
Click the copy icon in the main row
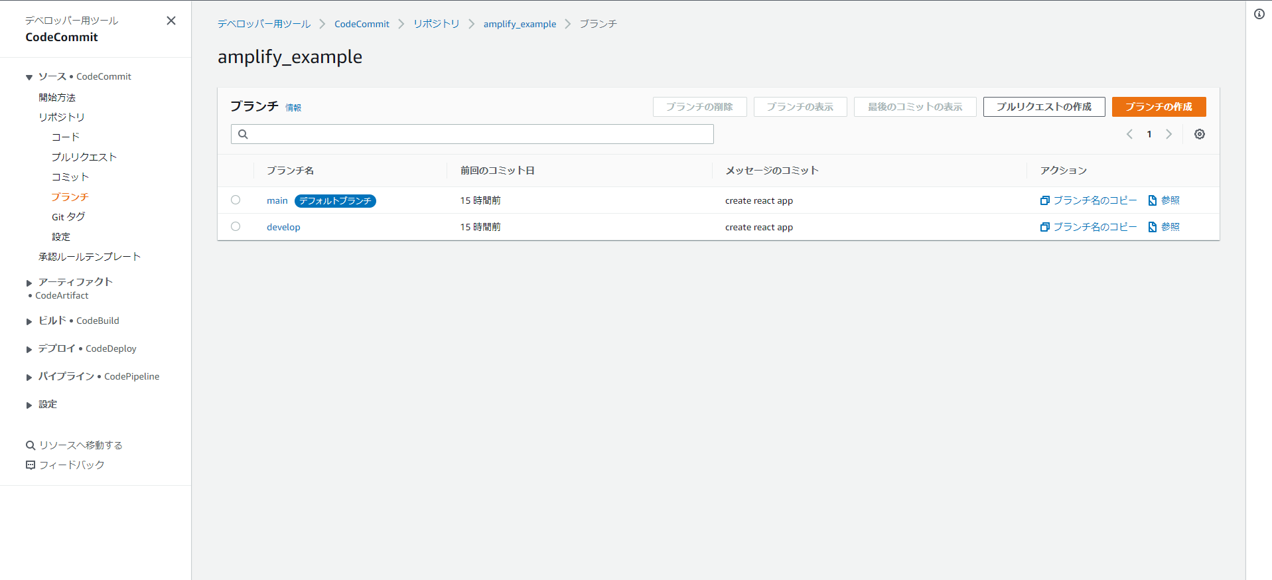[1044, 200]
